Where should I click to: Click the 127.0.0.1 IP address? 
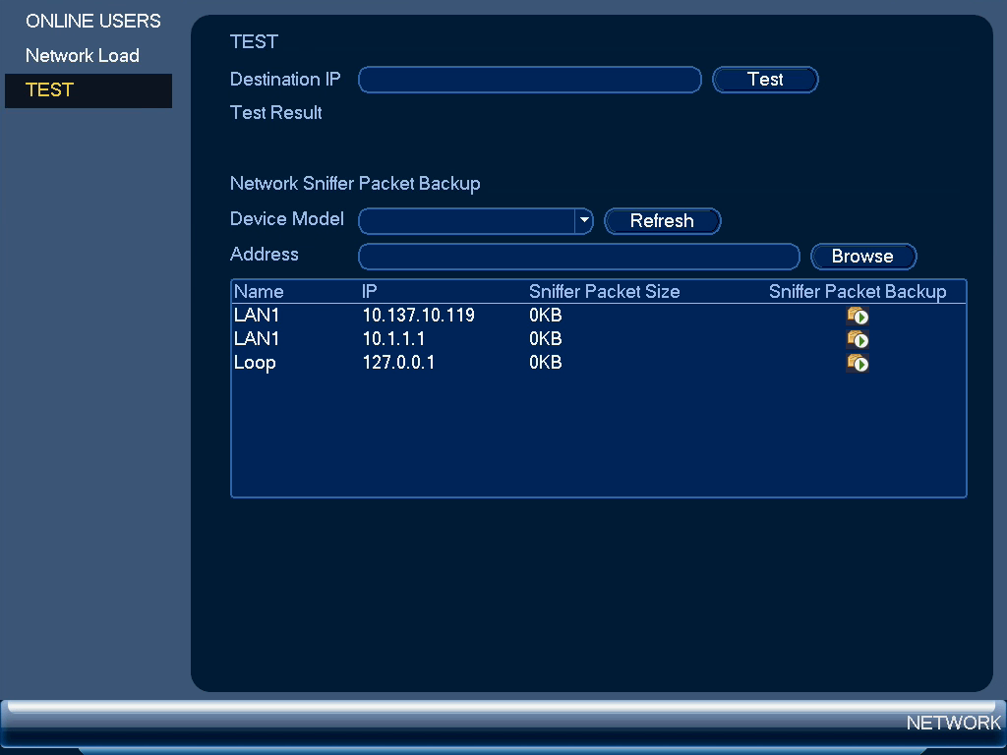[399, 362]
